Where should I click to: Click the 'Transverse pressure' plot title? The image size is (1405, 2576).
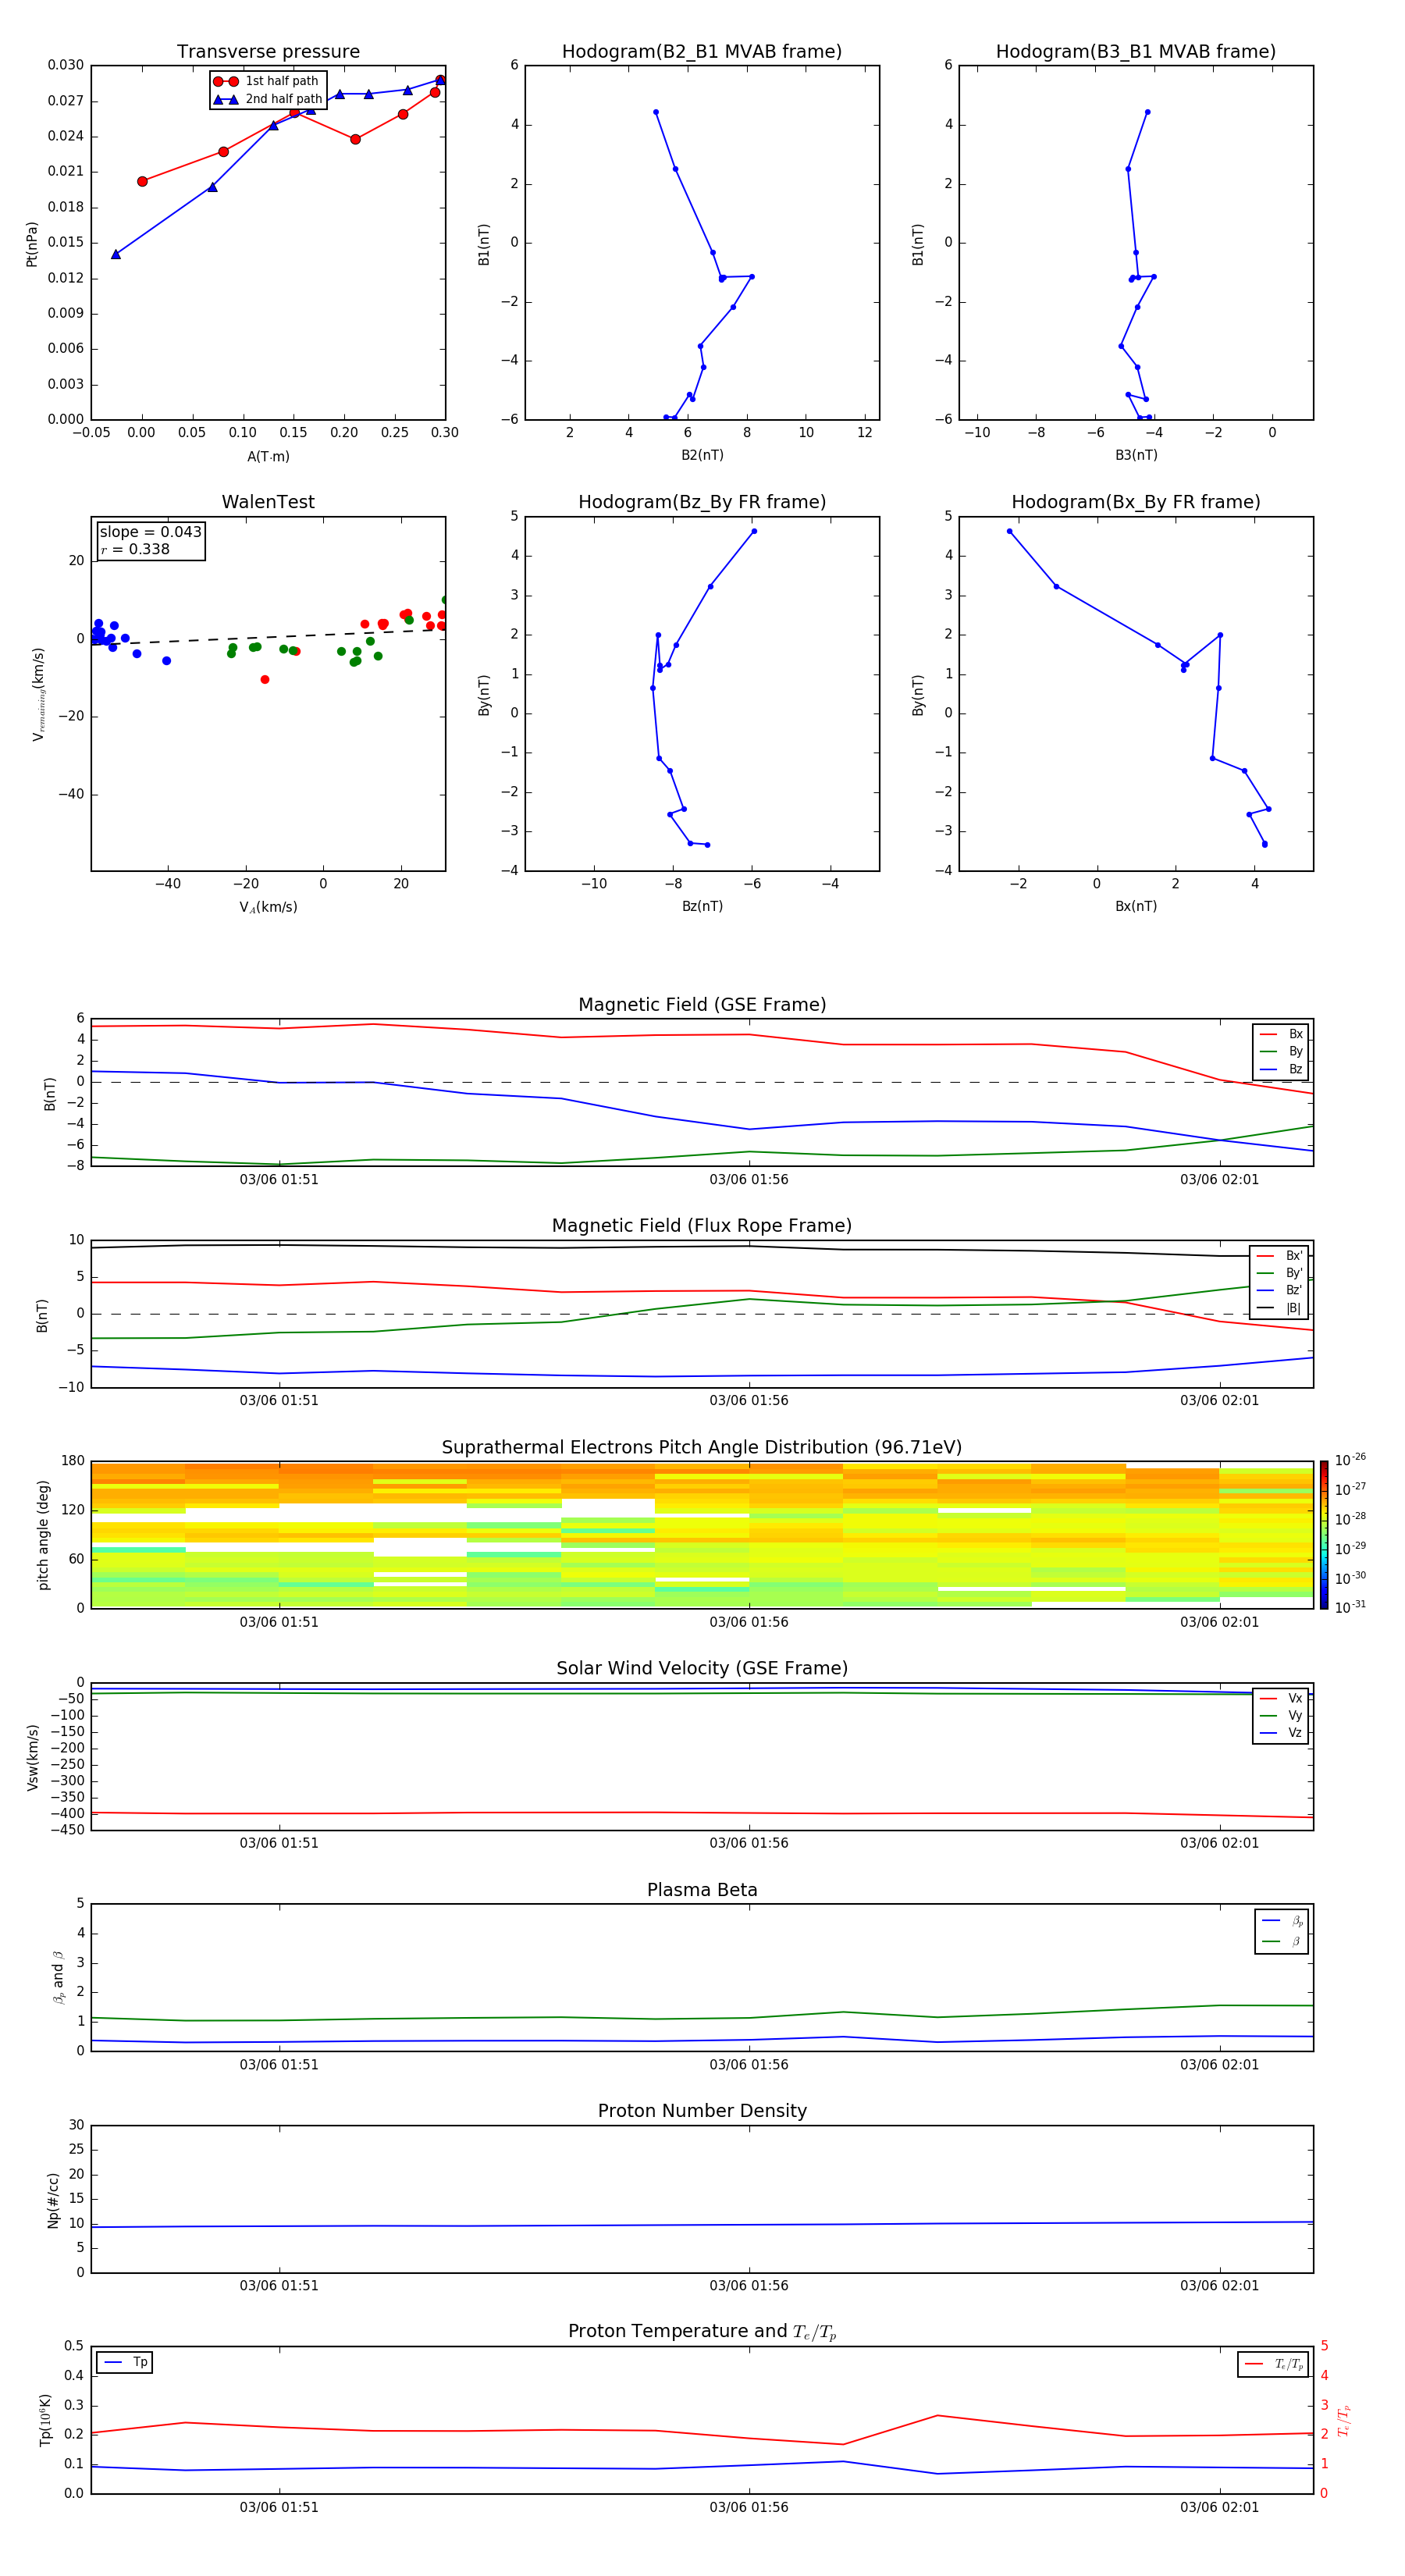268,52
